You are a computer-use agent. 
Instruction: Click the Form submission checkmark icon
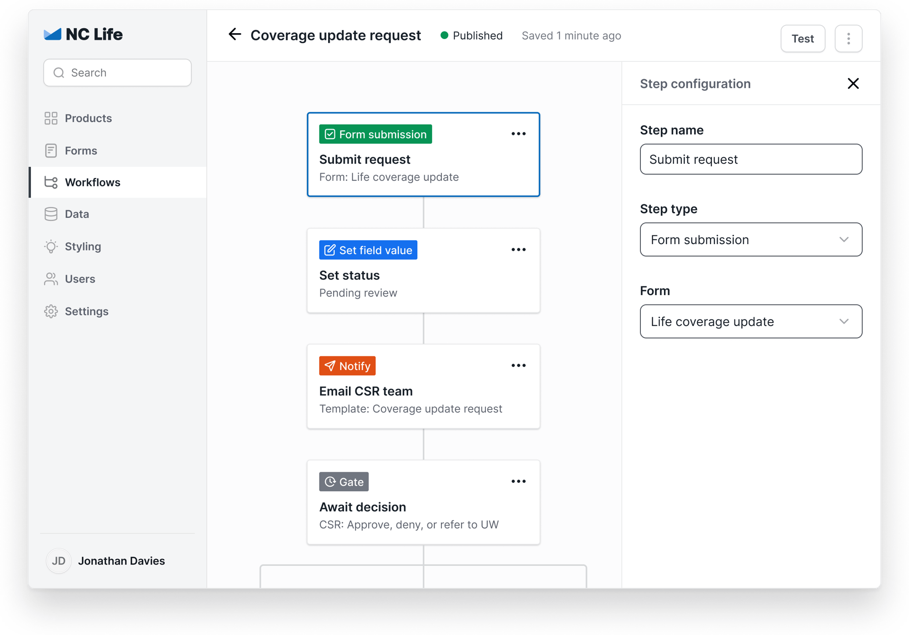(x=330, y=134)
